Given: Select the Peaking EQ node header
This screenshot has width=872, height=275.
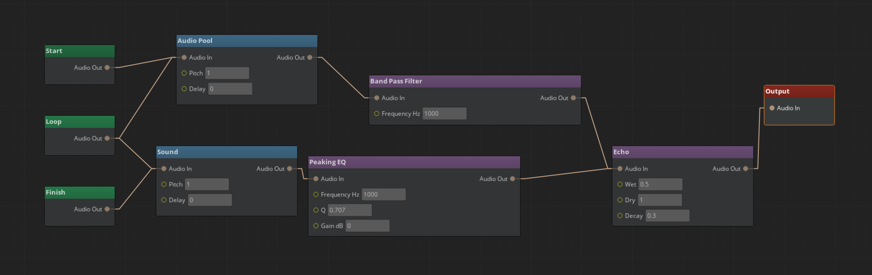Looking at the screenshot, I should tap(414, 162).
